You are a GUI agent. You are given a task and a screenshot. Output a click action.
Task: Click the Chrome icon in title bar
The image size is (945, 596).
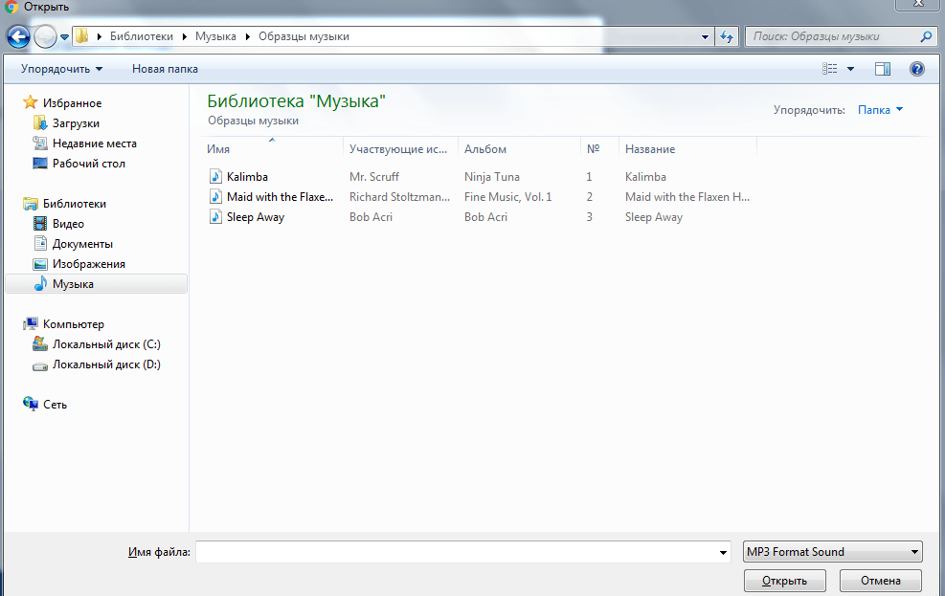pos(11,7)
